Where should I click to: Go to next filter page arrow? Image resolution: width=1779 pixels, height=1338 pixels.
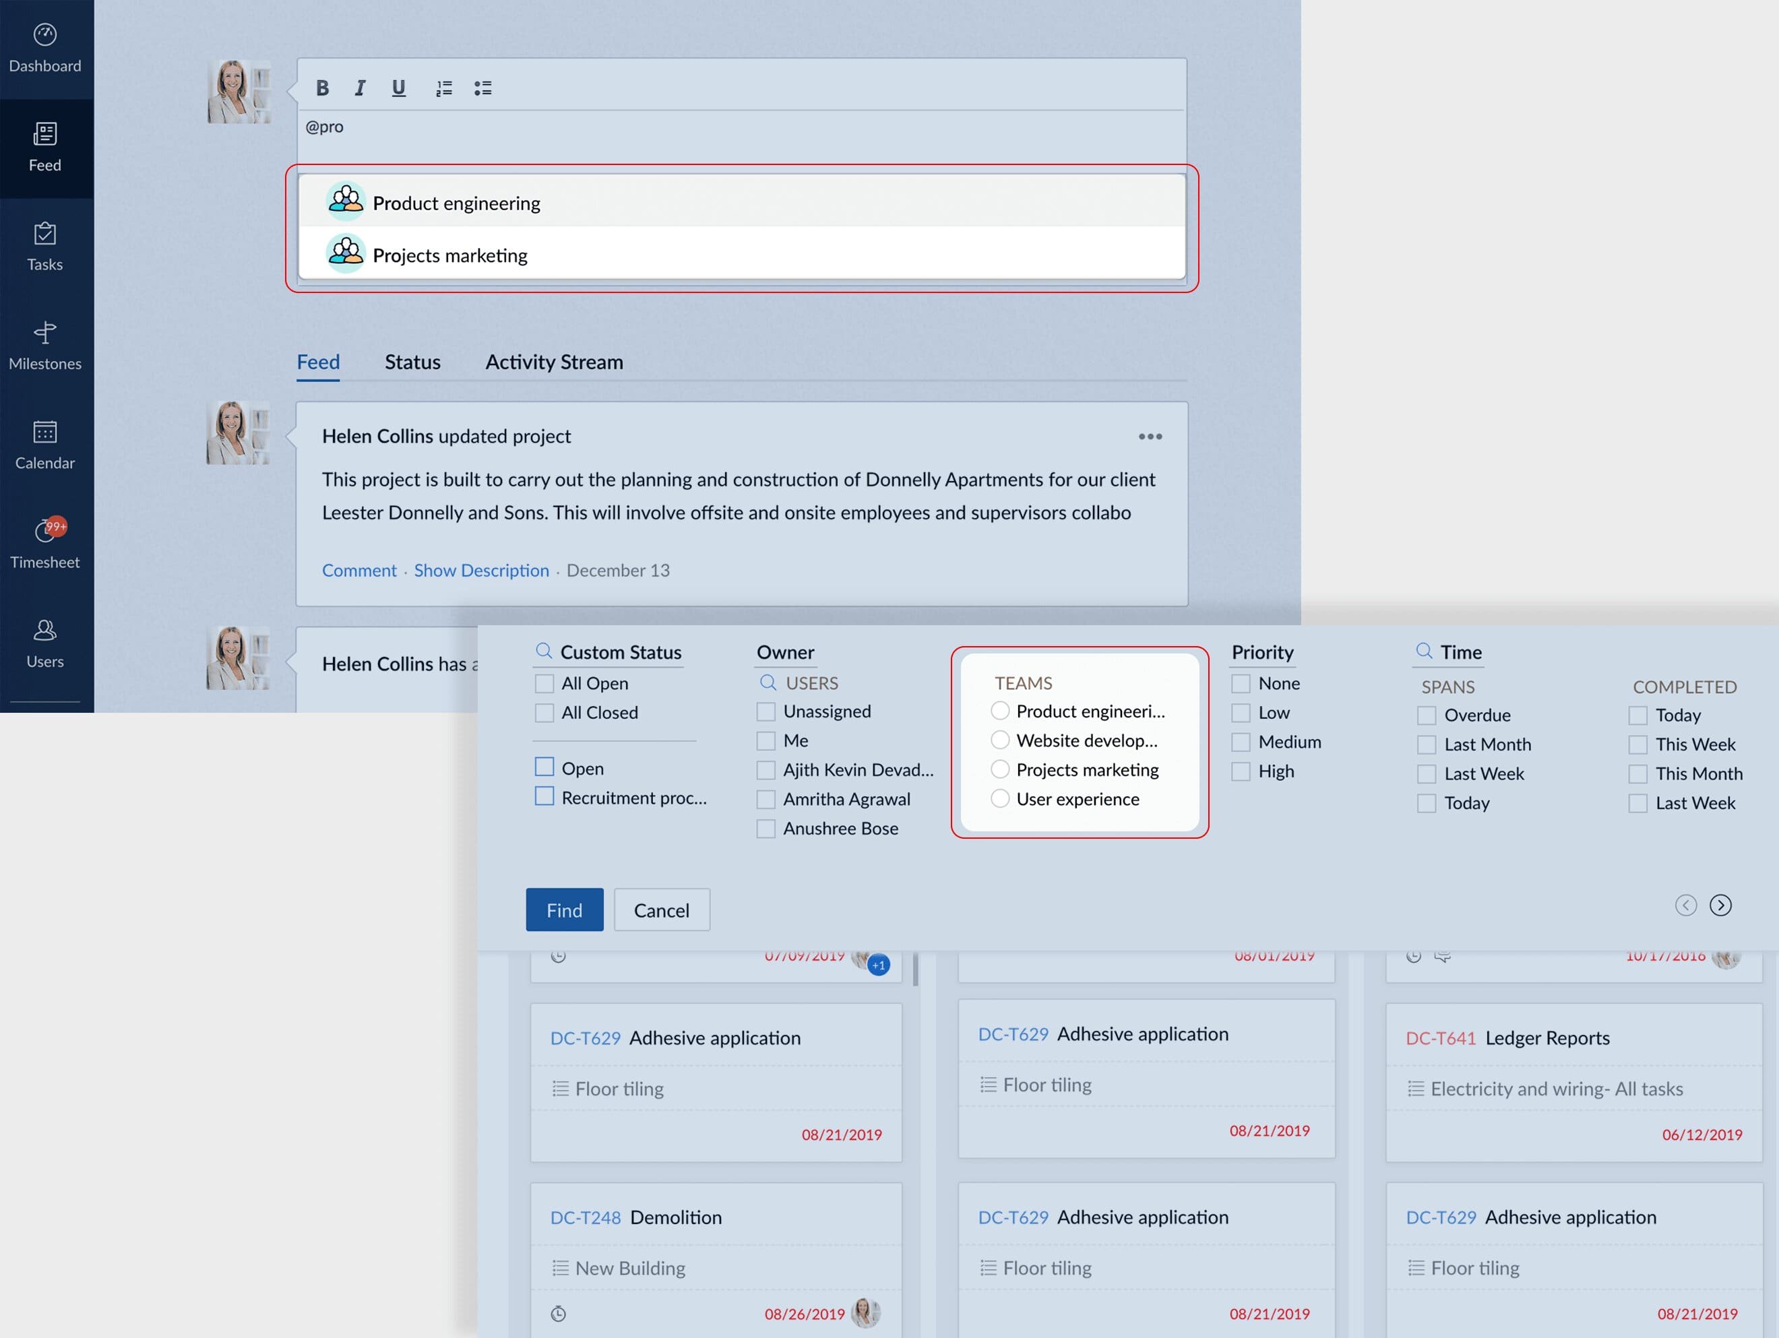point(1720,905)
